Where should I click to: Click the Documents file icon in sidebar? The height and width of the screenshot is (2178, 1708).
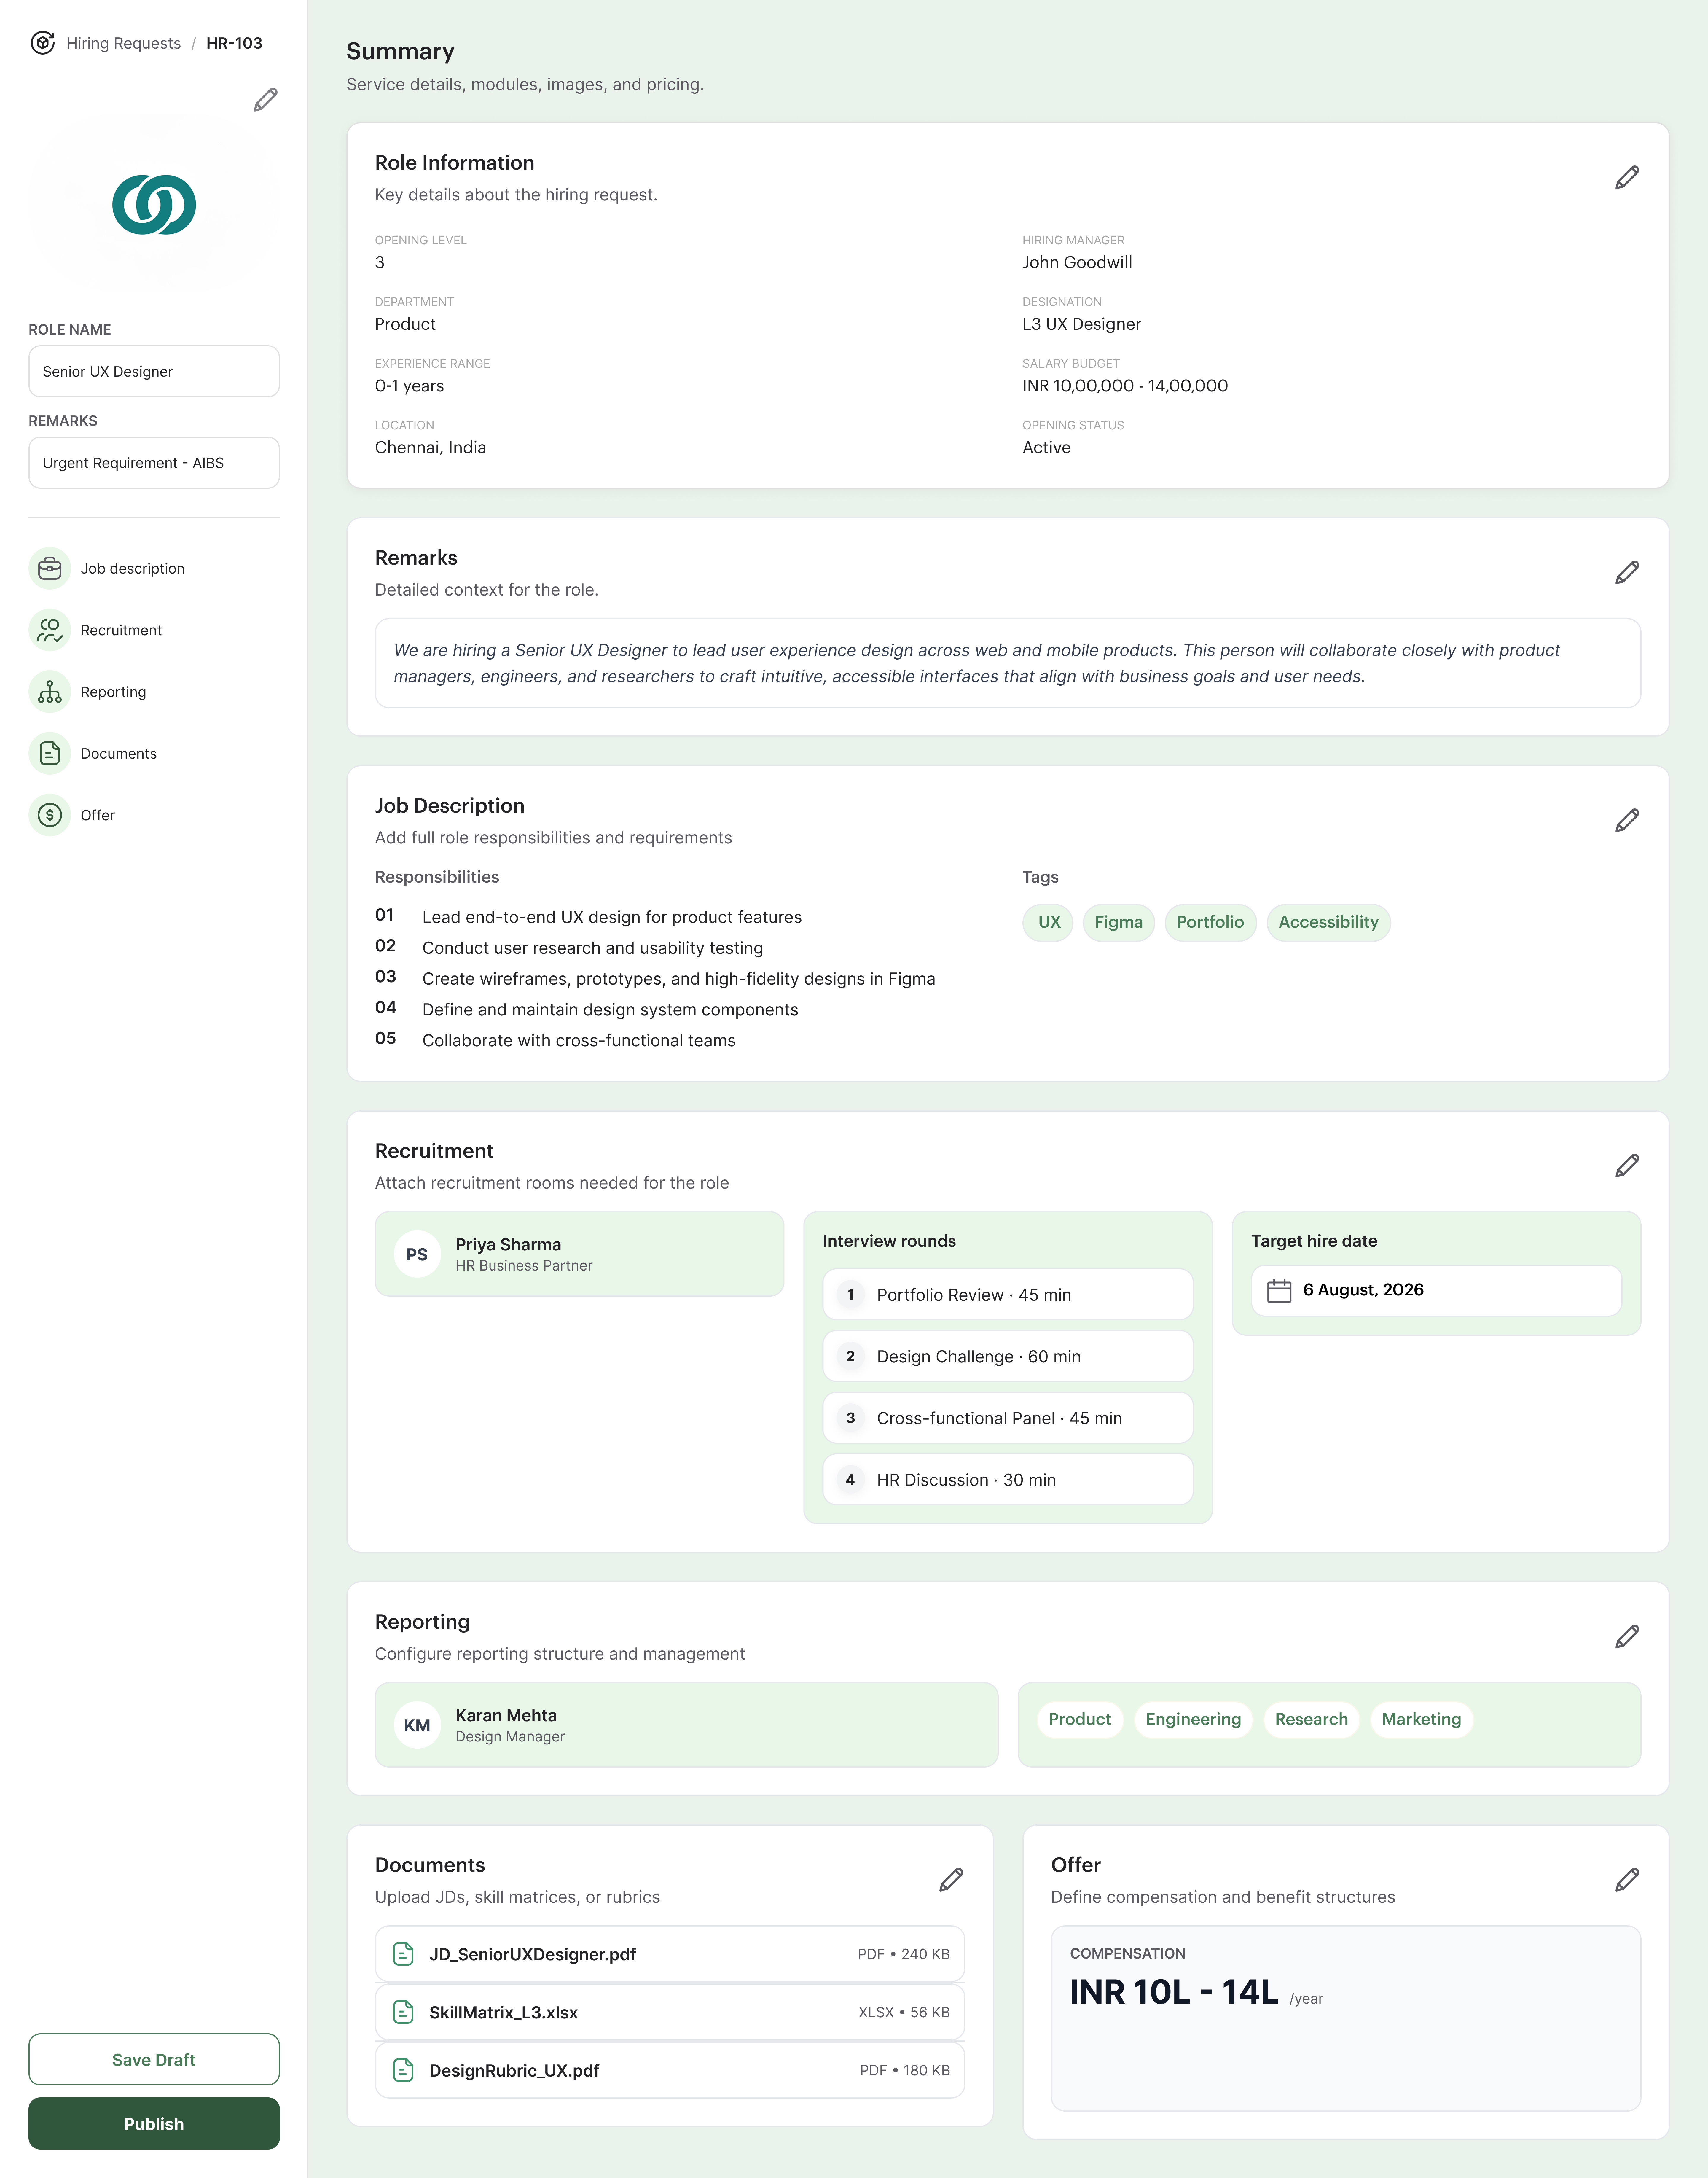click(50, 753)
